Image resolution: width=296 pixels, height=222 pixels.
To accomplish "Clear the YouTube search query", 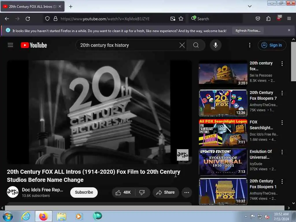I will point(182,45).
